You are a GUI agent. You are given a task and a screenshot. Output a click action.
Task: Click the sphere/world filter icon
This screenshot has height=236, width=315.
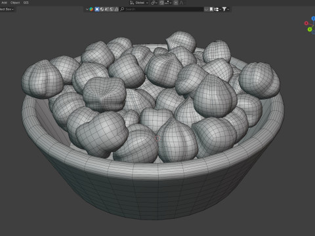click(102, 9)
